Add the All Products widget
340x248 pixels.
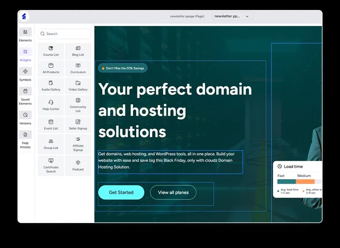[51, 69]
